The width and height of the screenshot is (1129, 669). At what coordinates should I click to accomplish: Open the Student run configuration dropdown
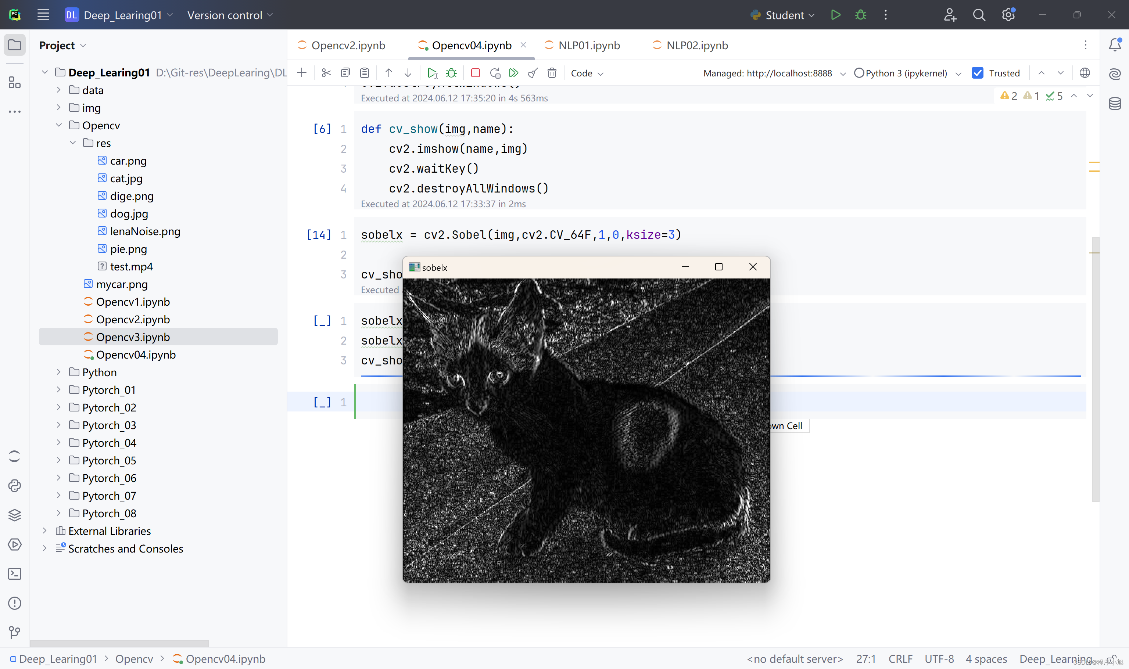pos(782,15)
